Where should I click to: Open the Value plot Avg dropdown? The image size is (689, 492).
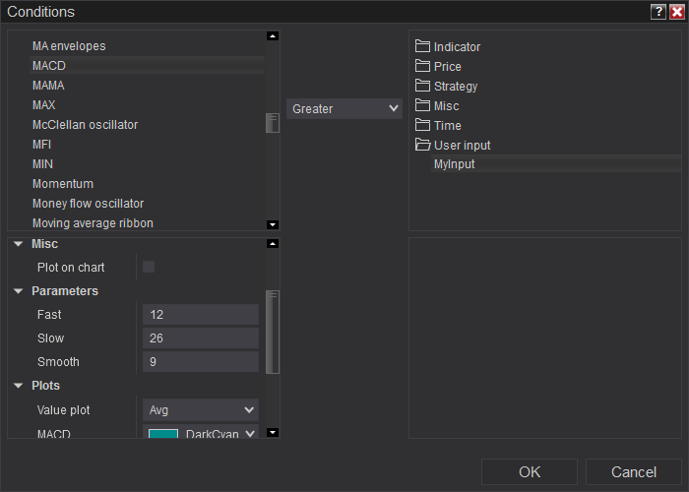click(x=201, y=409)
